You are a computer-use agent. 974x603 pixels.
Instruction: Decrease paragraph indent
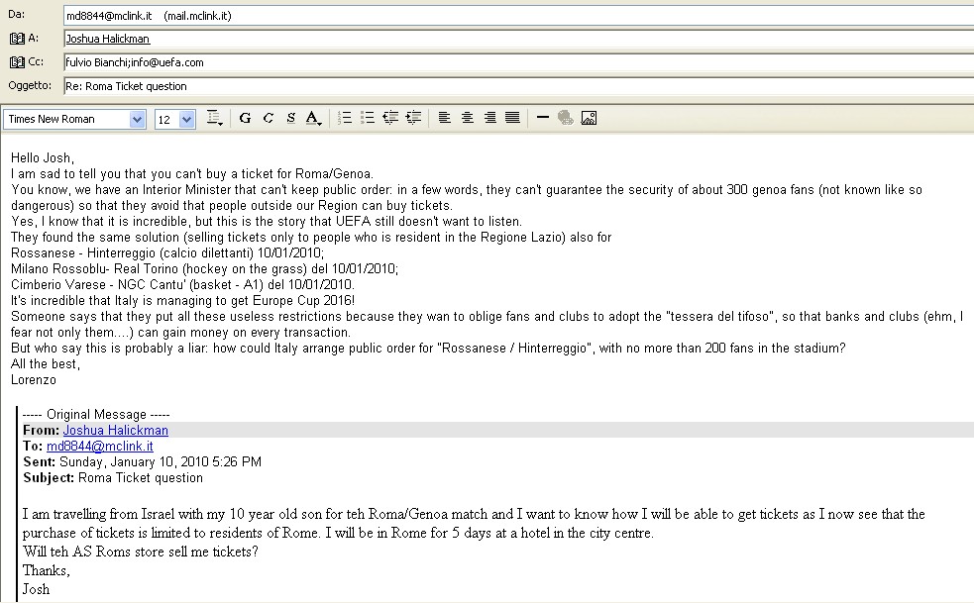(390, 118)
